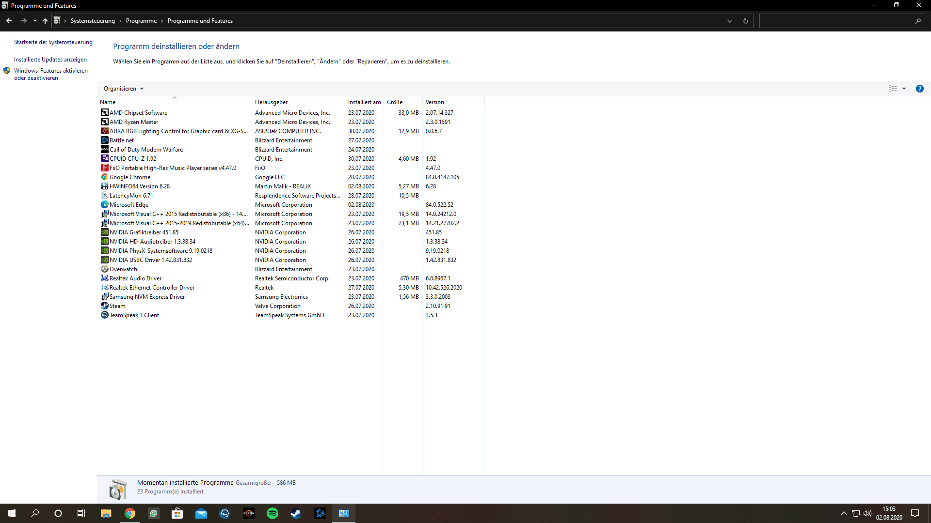
Task: Select the AMD Ryzen Master program icon
Action: point(104,122)
